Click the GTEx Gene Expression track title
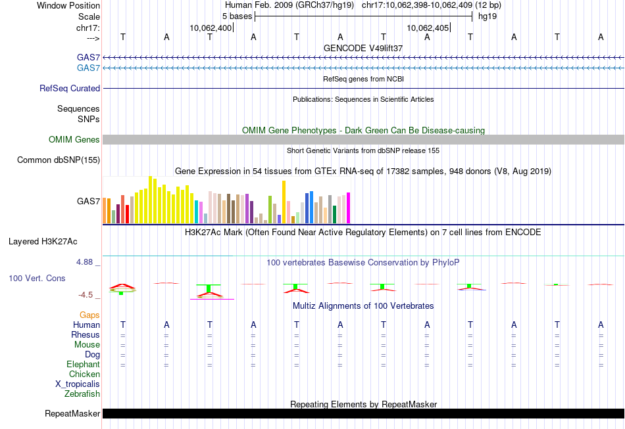This screenshot has height=429, width=625. [363, 171]
